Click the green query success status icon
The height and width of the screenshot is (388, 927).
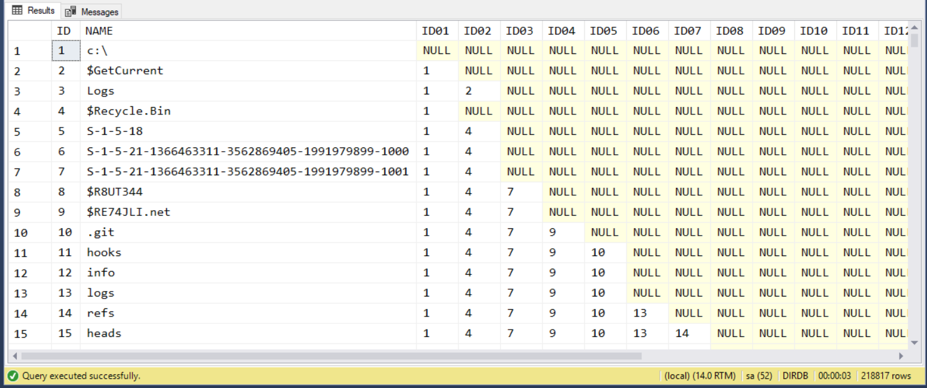tap(12, 376)
